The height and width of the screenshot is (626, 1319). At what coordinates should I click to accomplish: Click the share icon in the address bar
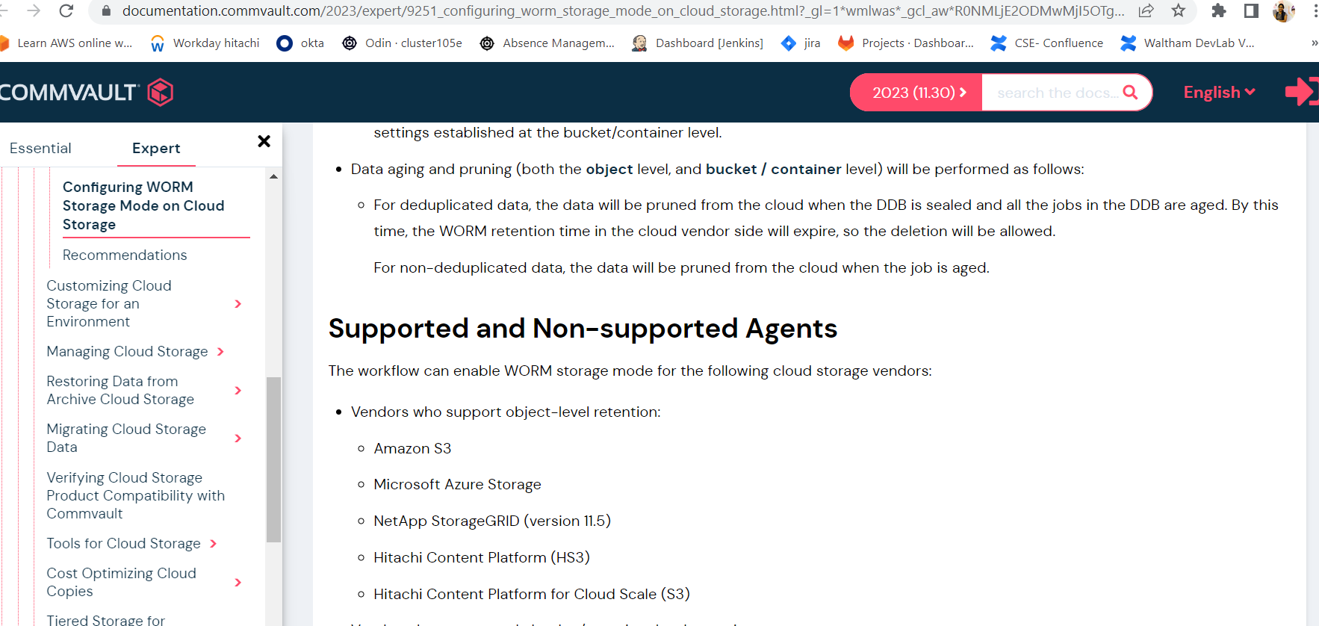(1146, 10)
